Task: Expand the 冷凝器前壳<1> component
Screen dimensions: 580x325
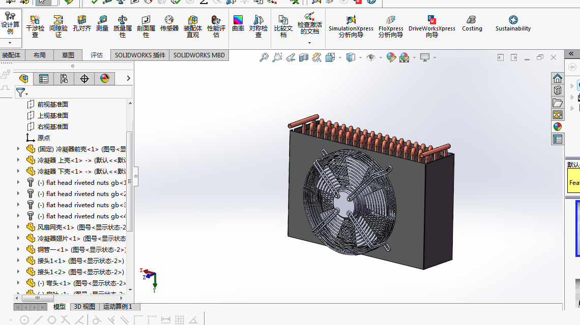Action: [18, 148]
